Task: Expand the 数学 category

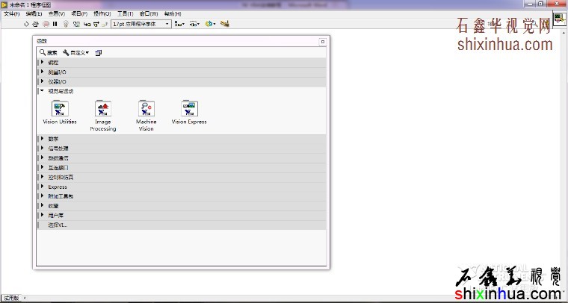Action: (x=42, y=138)
